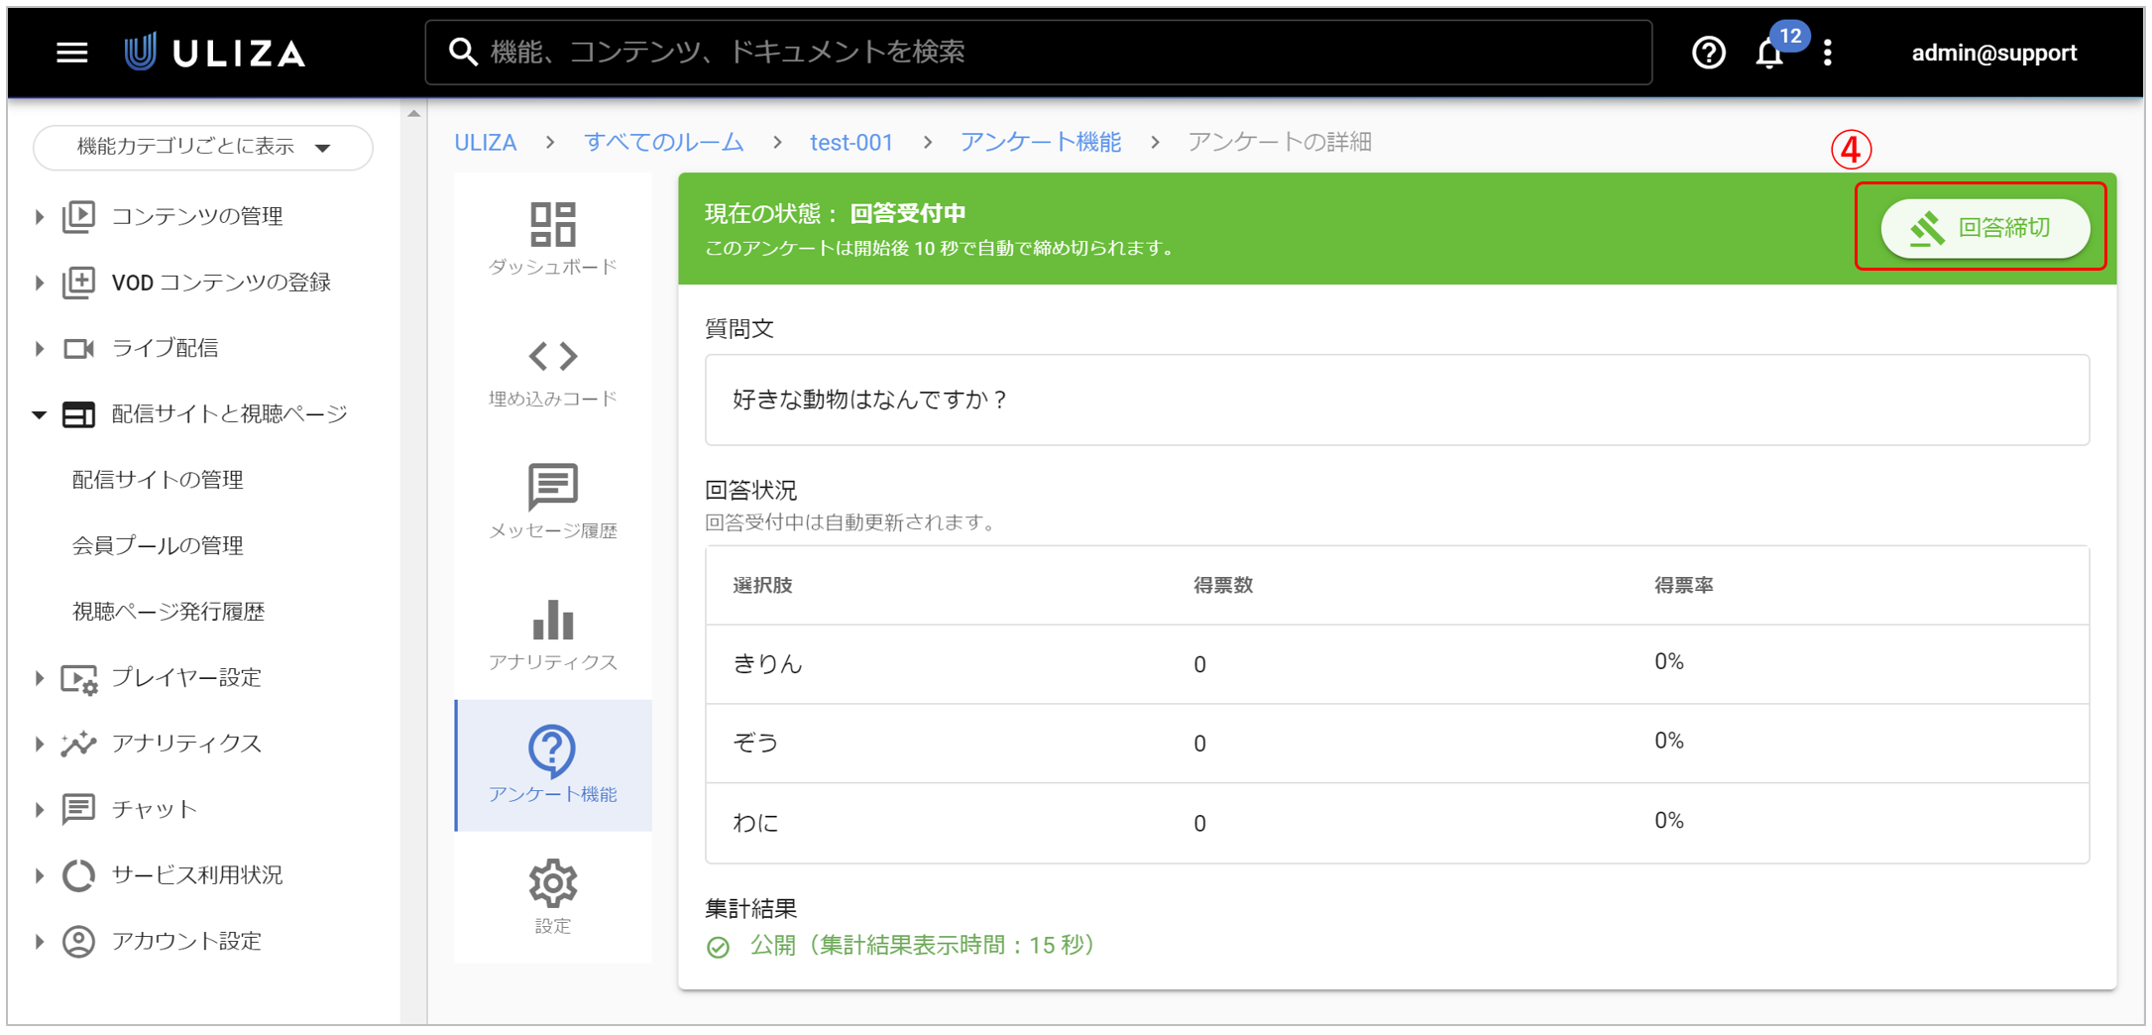The width and height of the screenshot is (2152, 1035).
Task: Click the 選択肢 column header
Action: pyautogui.click(x=762, y=586)
